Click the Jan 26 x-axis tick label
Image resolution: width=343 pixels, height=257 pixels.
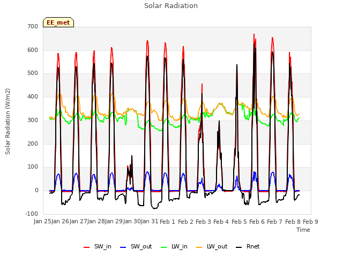(60, 222)
